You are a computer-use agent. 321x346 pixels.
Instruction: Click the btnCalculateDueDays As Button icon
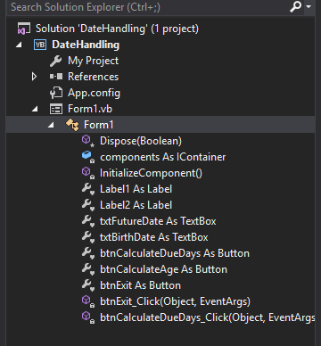pyautogui.click(x=88, y=253)
